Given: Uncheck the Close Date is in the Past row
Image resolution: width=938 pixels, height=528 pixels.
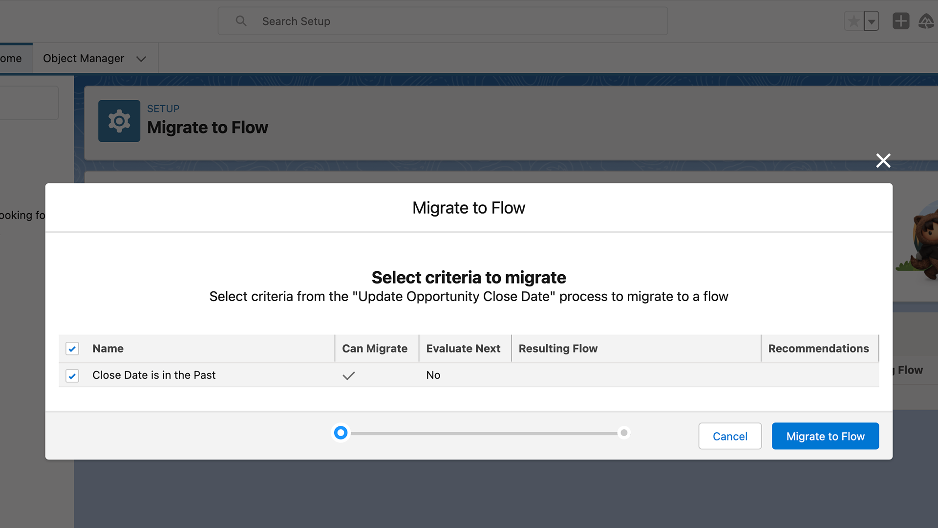Looking at the screenshot, I should [72, 375].
